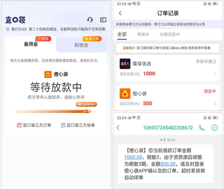
Task: Expand the 橙心袋 order details chevron
Action: [x=215, y=104]
